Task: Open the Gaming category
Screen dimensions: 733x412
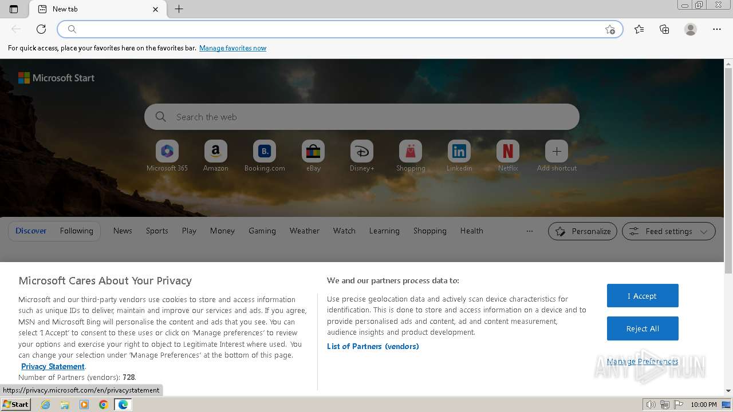Action: click(262, 231)
